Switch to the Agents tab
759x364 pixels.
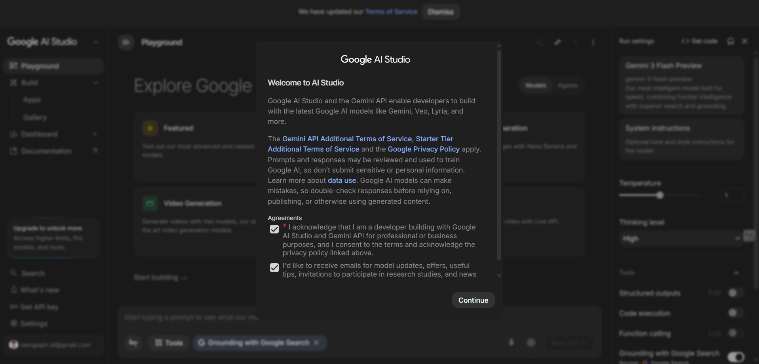(x=568, y=85)
